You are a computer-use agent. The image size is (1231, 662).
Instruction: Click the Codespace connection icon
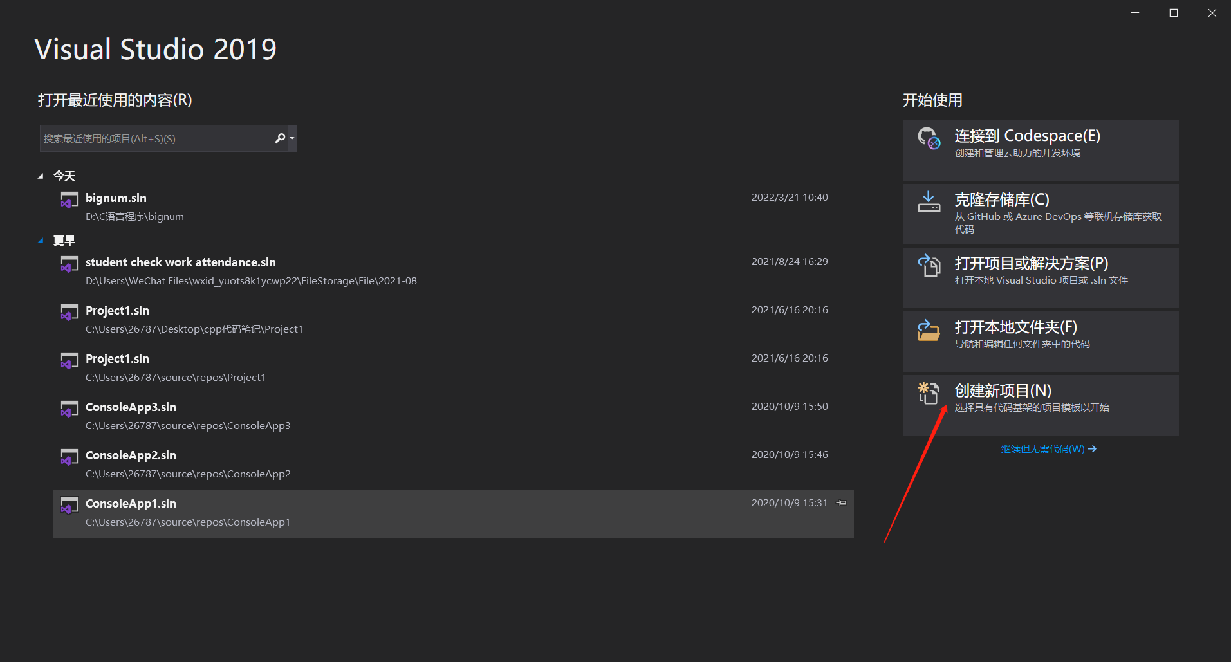(x=929, y=138)
